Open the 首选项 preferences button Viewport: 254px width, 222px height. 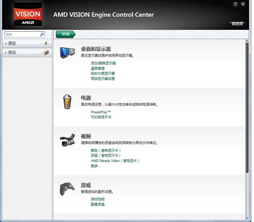[237, 24]
